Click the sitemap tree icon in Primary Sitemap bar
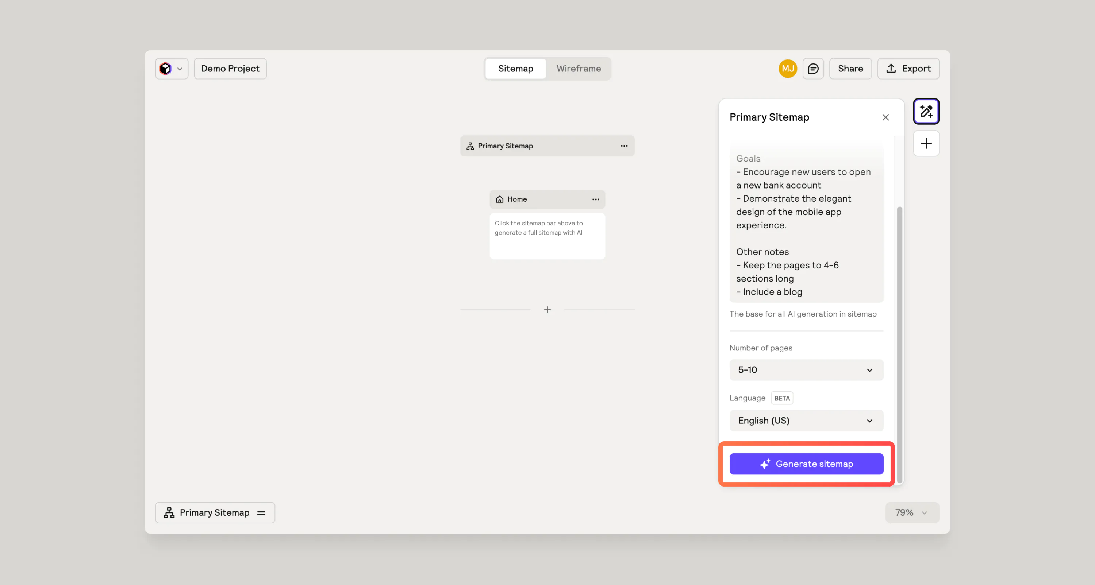Screen dimensions: 1095x585 pos(470,146)
